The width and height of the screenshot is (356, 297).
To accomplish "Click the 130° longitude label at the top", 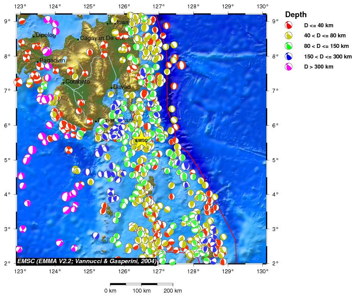I will (x=263, y=6).
